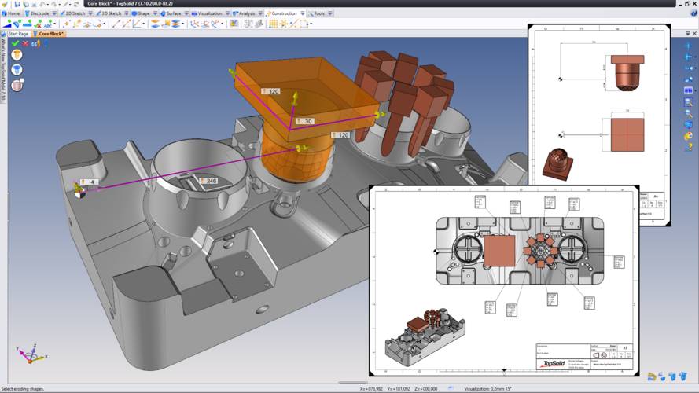Expand the dropdown arrow next to Shape
This screenshot has width=699, height=393.
pos(155,13)
